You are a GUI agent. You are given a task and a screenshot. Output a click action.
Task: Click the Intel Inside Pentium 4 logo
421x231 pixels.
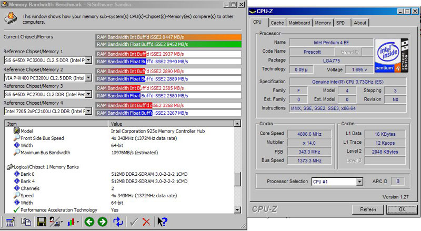[392, 55]
